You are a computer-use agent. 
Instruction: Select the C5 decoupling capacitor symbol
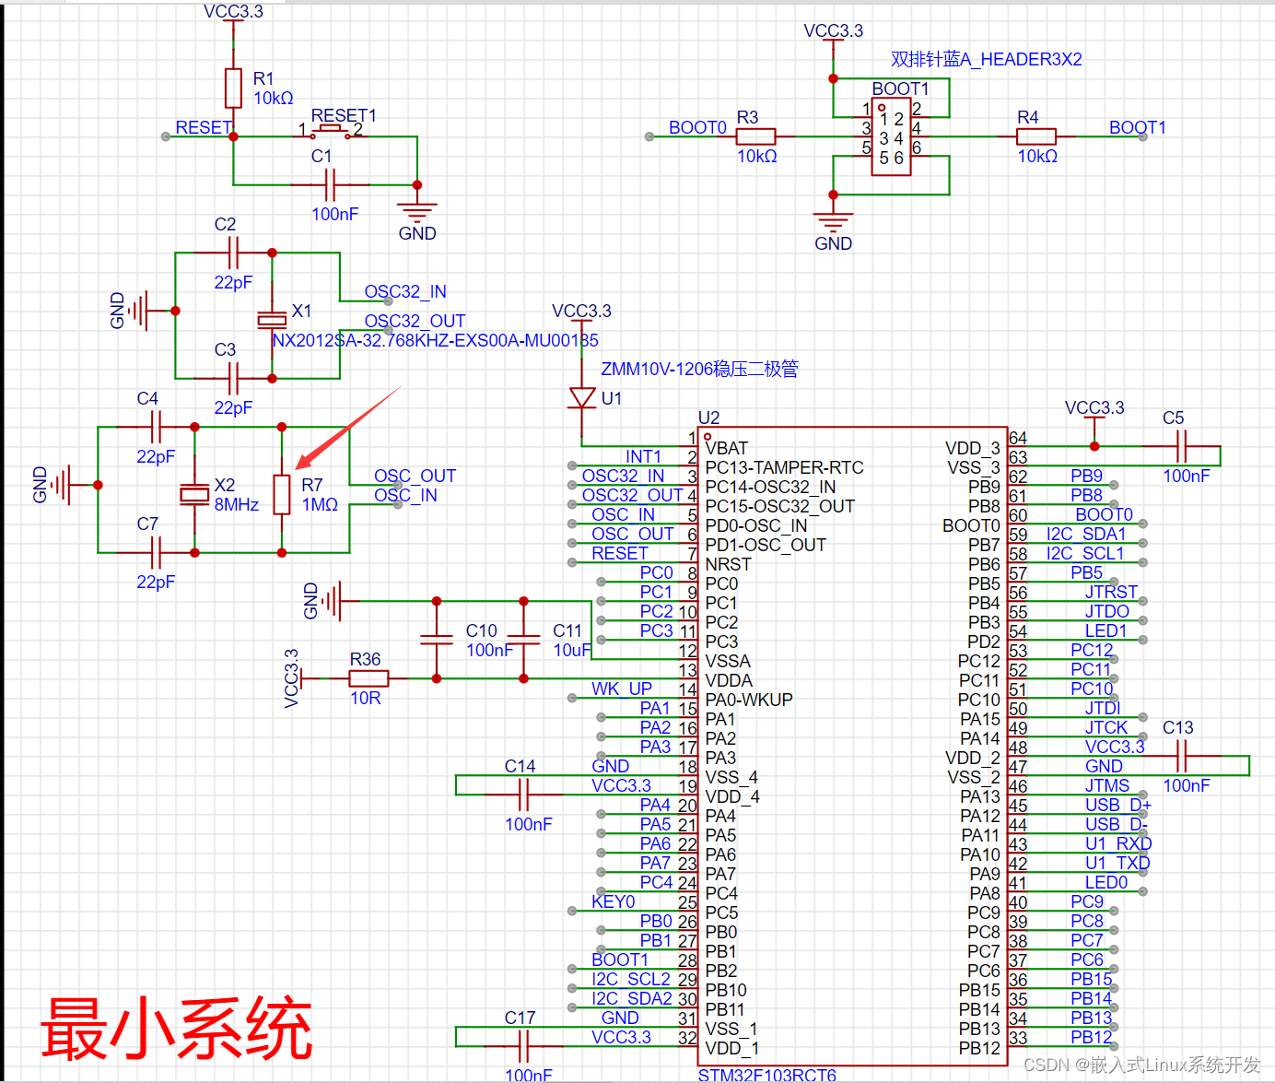[x=1181, y=446]
